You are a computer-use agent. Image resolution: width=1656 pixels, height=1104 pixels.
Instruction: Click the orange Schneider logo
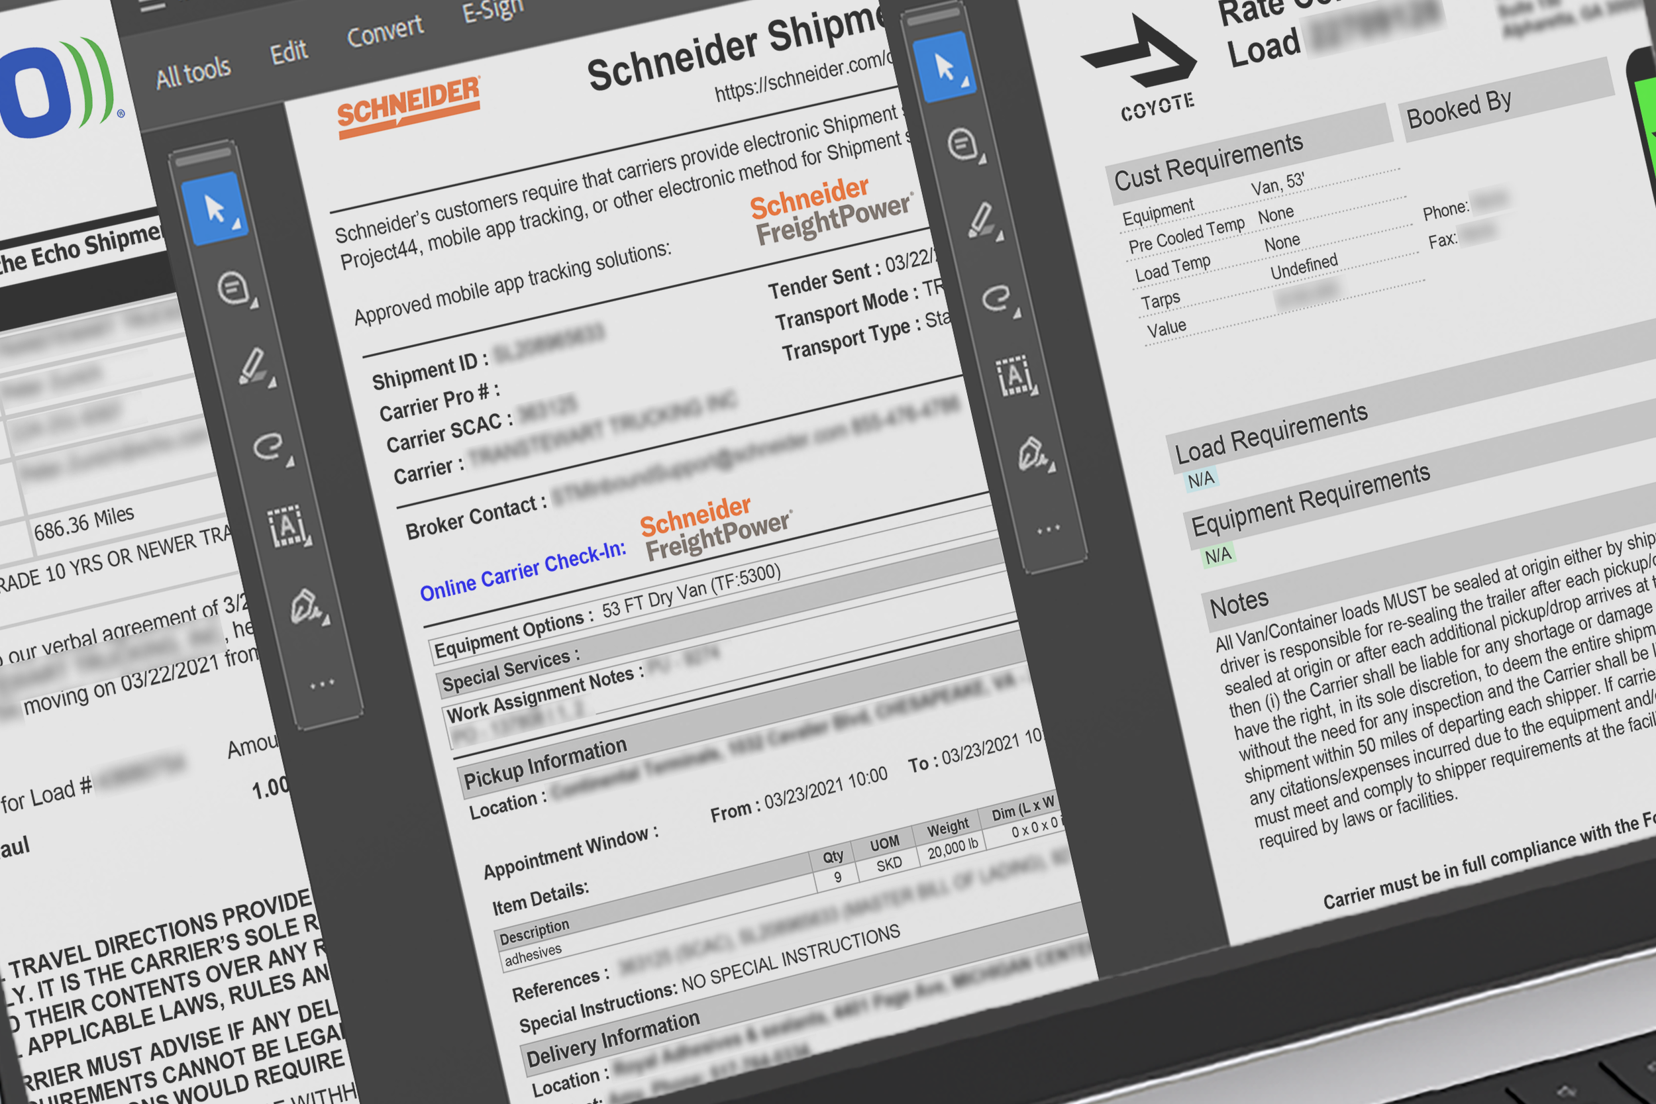coord(408,107)
